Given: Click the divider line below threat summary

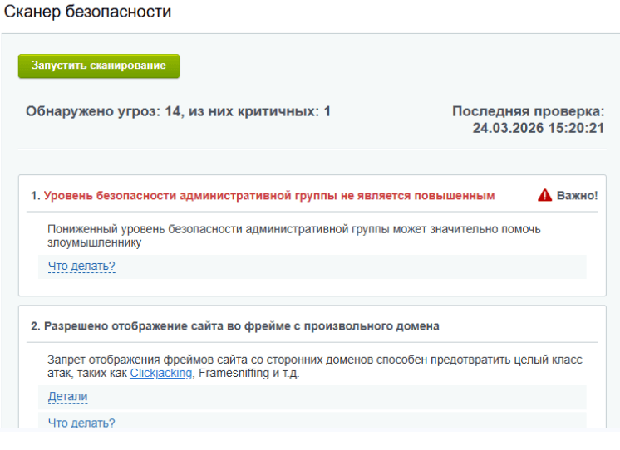Looking at the screenshot, I should [x=312, y=149].
